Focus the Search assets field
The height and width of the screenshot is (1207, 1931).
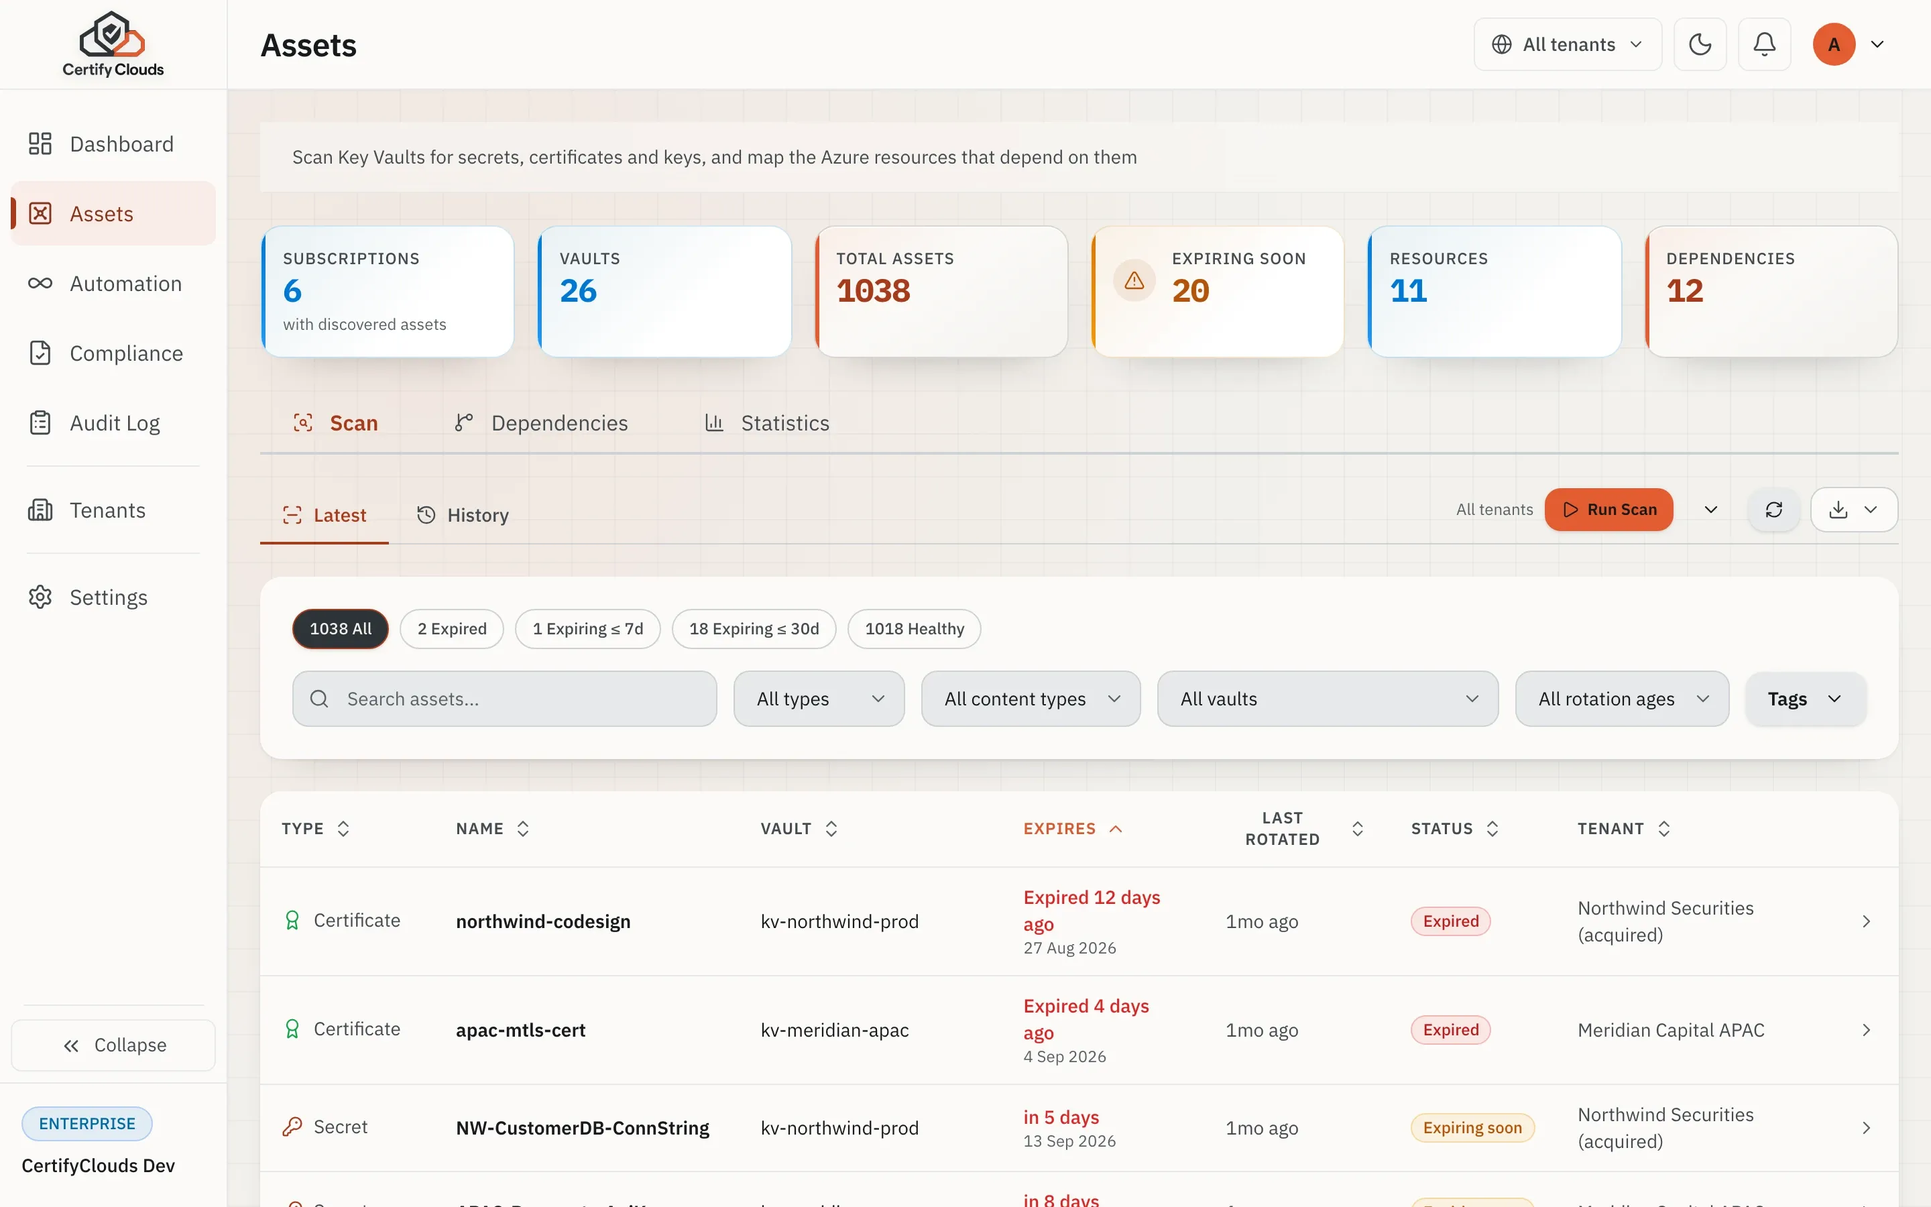tap(504, 699)
